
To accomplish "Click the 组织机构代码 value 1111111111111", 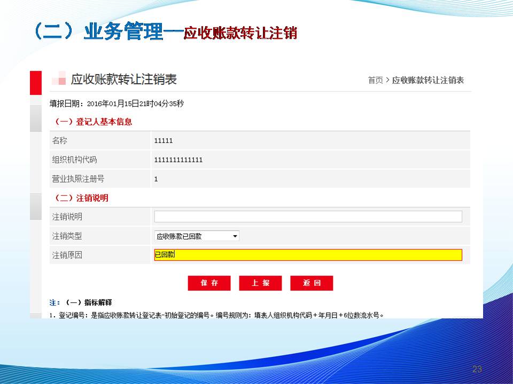I will click(x=178, y=160).
